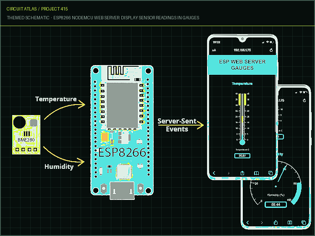
Task: Click the address field showing 192.168.1.75
Action: (x=242, y=50)
